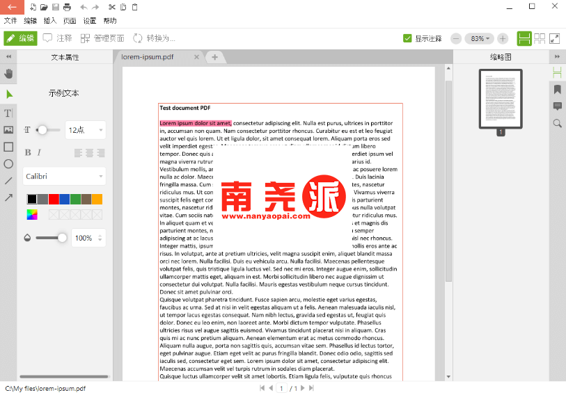Open the font size 12点 dropdown
The height and width of the screenshot is (395, 566).
point(86,130)
